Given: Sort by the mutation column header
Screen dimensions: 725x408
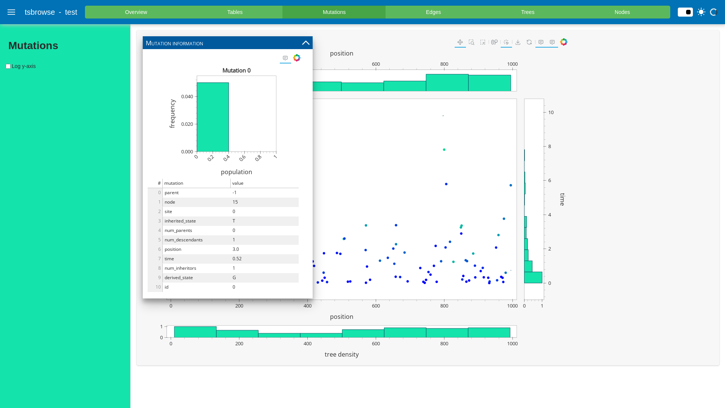Looking at the screenshot, I should [196, 183].
